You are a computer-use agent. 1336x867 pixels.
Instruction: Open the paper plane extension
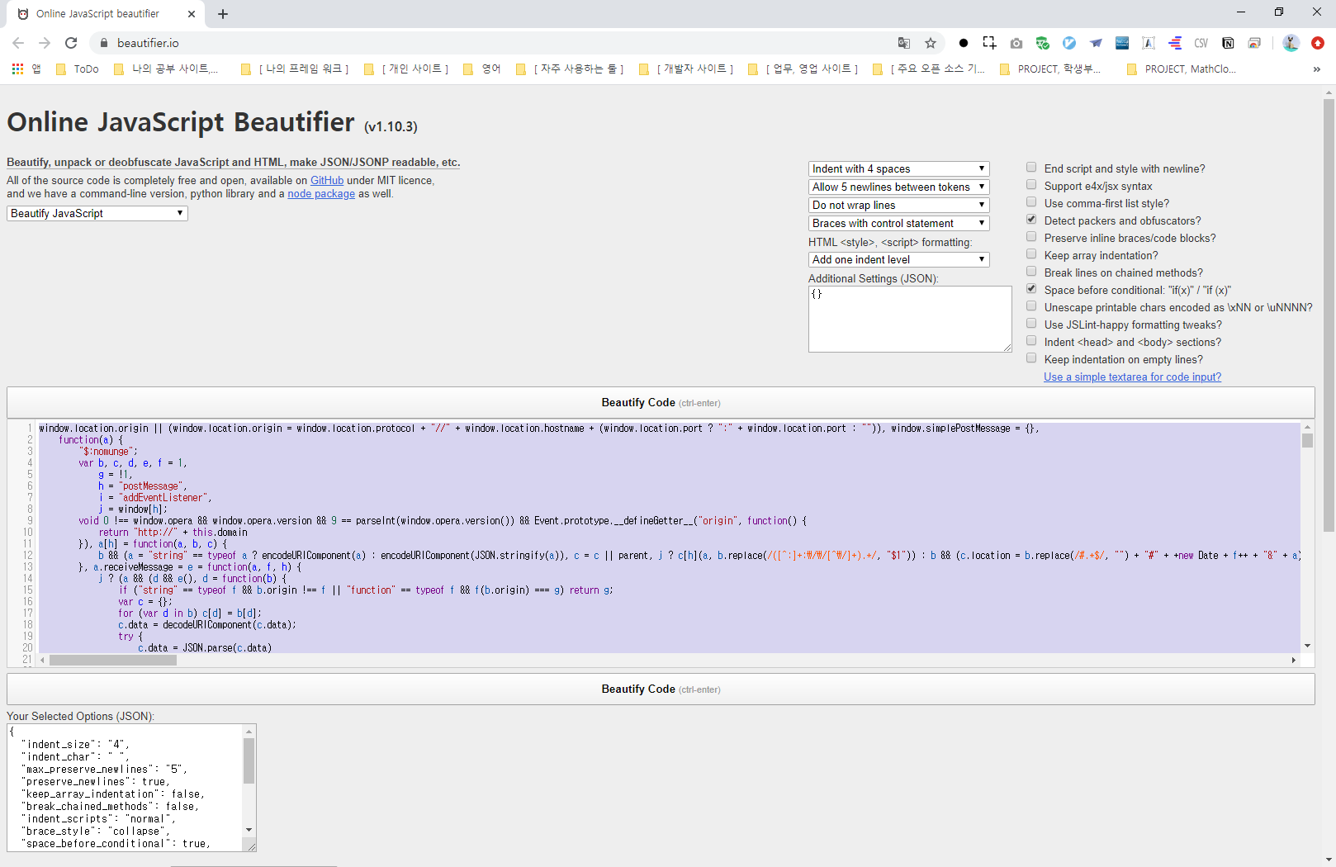pos(1096,43)
